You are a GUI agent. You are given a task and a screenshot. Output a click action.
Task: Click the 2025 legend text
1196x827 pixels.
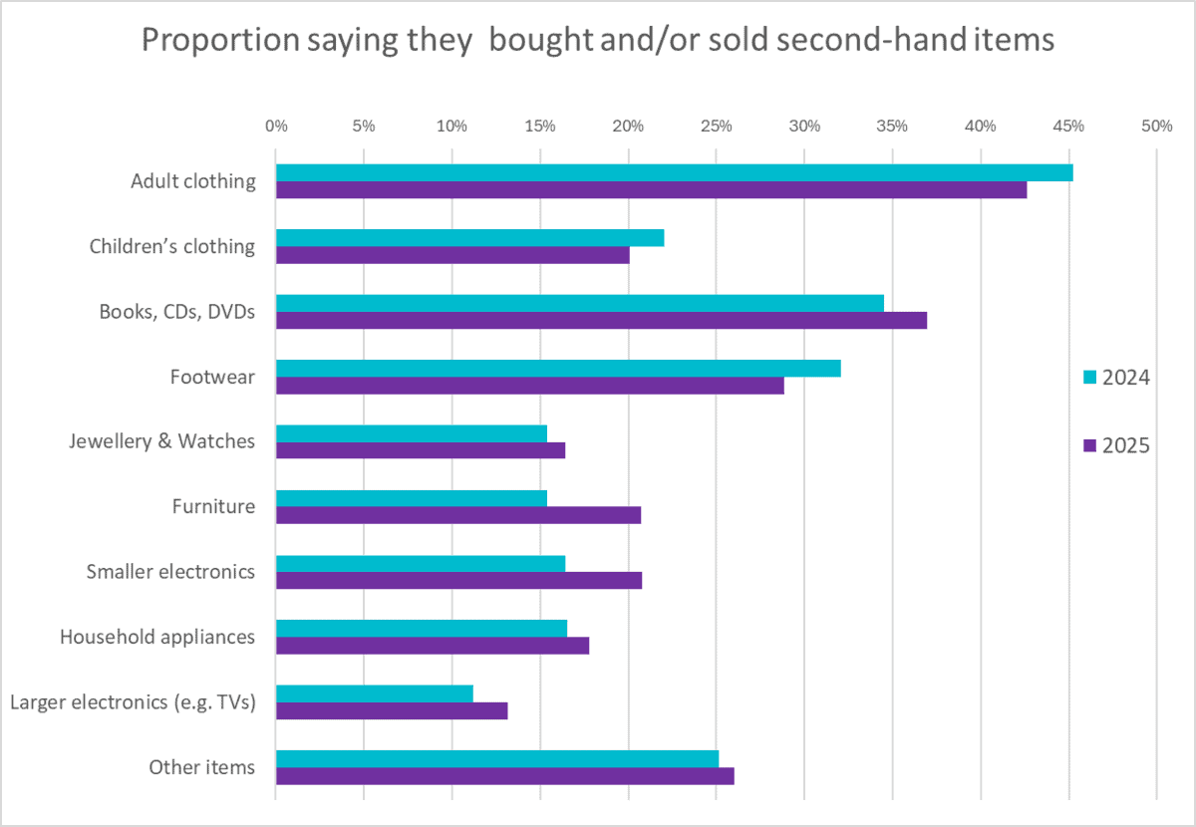pos(1126,446)
